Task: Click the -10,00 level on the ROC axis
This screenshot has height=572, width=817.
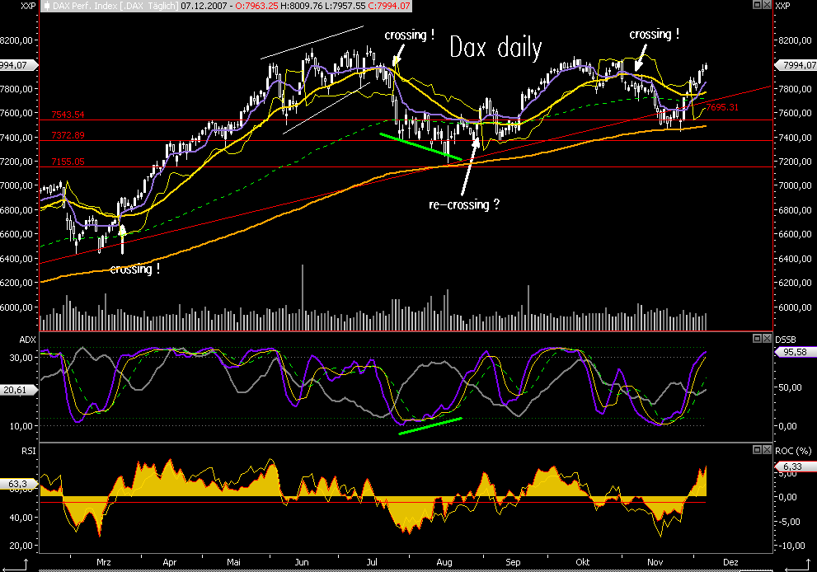Action: [x=792, y=546]
